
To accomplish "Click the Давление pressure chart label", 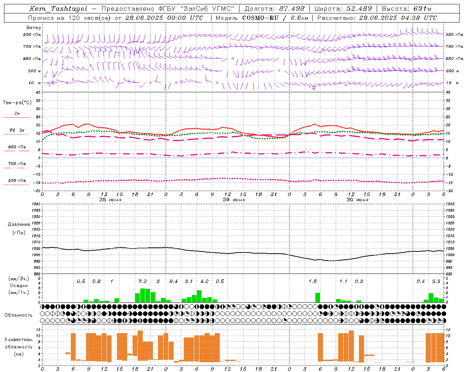I will click(x=19, y=225).
